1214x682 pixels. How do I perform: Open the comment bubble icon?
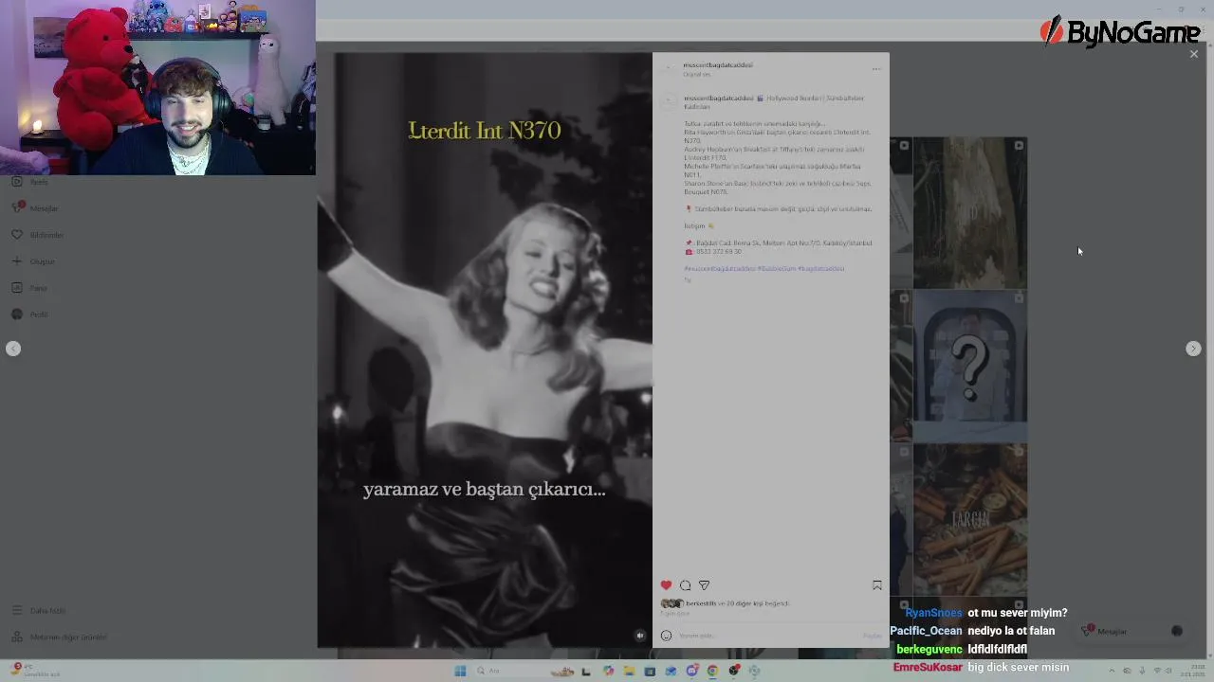(685, 585)
